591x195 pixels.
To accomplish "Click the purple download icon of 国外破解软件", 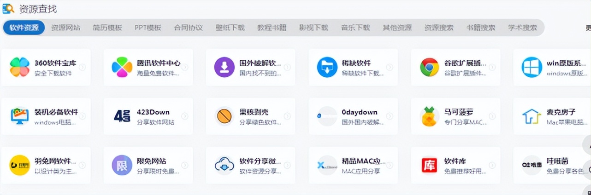I will pyautogui.click(x=225, y=68).
